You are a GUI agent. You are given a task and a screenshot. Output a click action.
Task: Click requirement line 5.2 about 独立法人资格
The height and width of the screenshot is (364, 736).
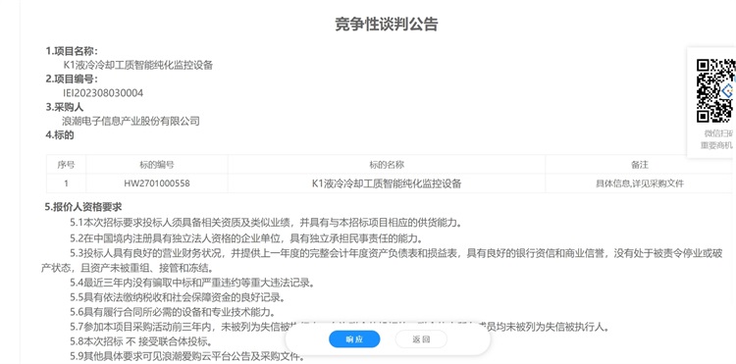(x=247, y=237)
